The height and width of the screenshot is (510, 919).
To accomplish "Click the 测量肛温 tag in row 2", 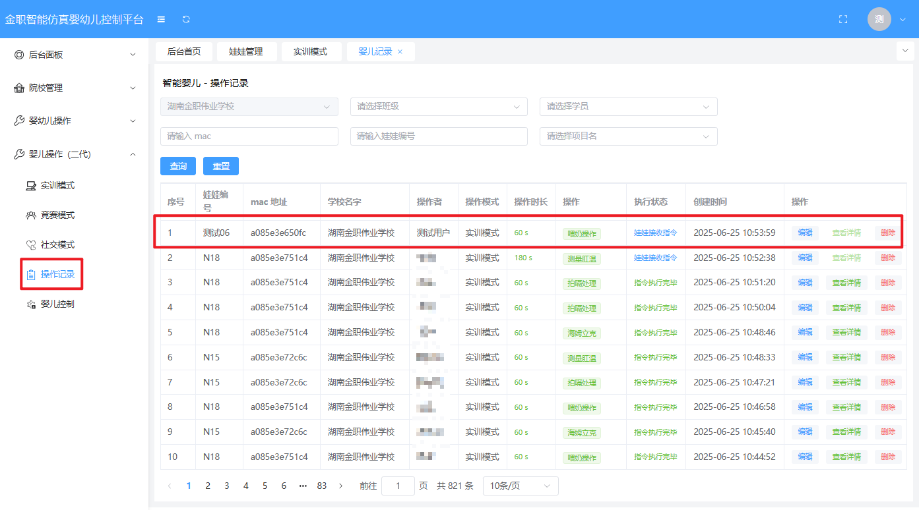I will [582, 259].
